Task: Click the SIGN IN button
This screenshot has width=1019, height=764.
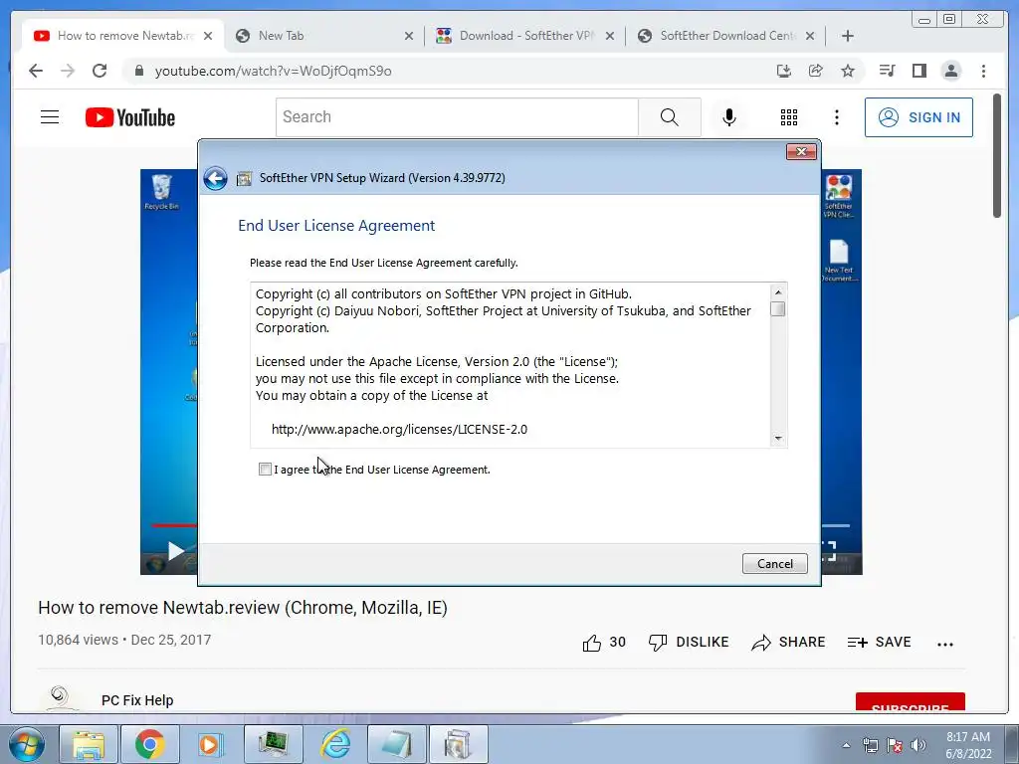Action: (918, 117)
